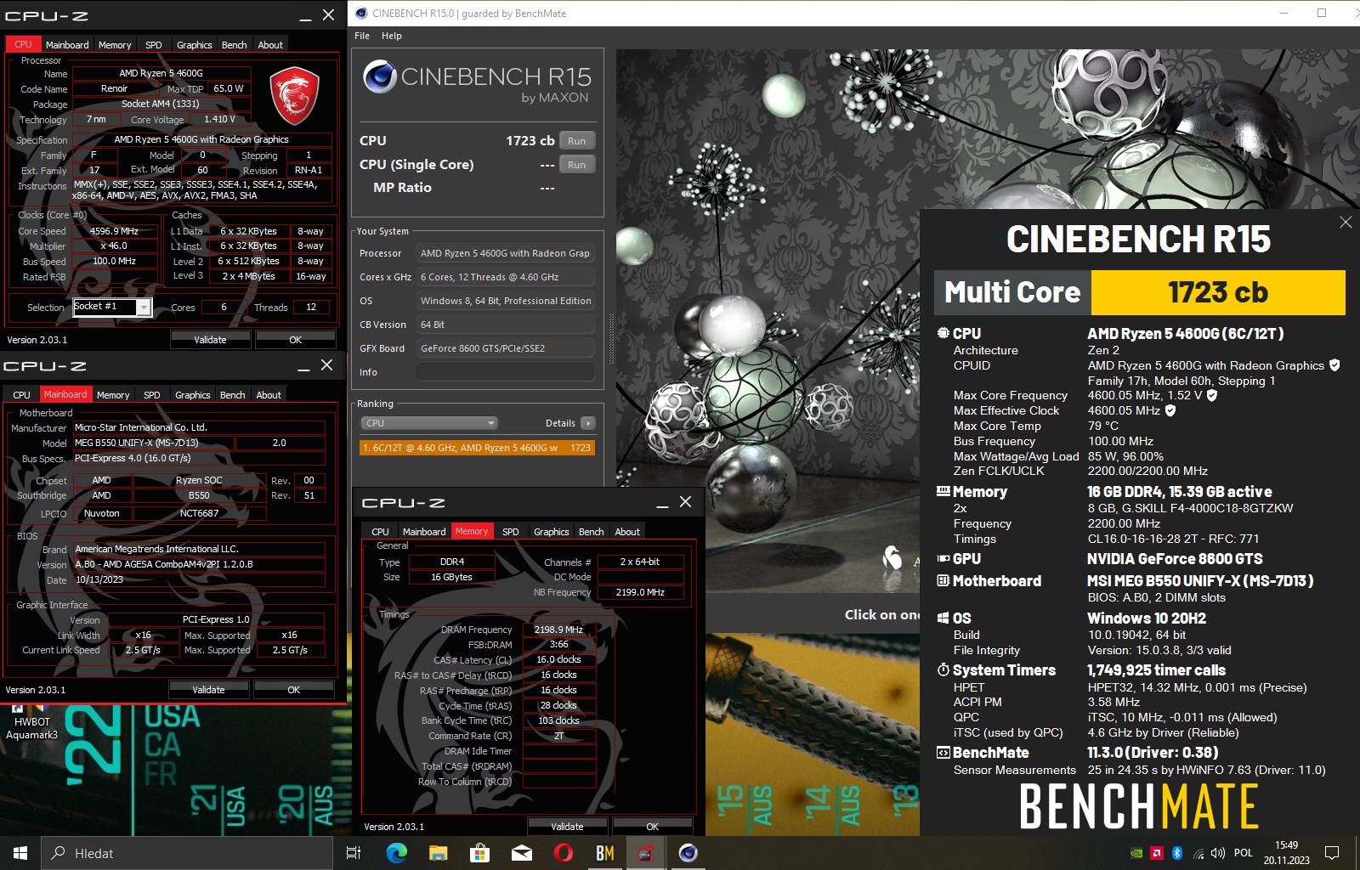Click the 16.0 clocks CAS Latency value
This screenshot has width=1360, height=870.
558,659
